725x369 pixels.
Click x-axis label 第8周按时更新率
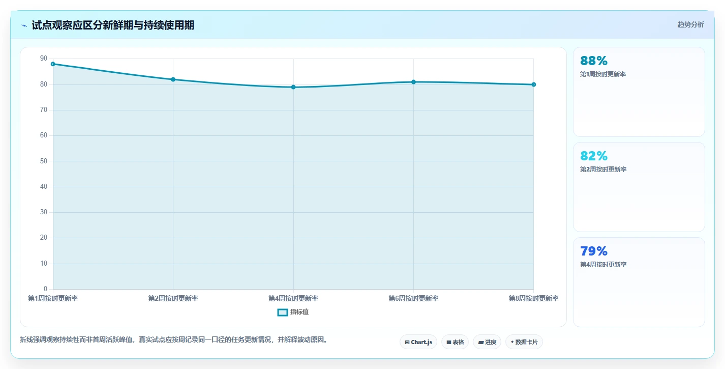tap(534, 299)
